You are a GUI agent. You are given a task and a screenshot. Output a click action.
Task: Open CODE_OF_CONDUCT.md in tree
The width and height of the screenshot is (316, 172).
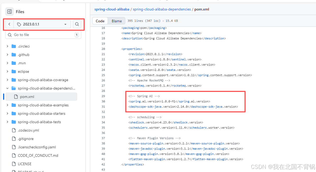[38, 155]
